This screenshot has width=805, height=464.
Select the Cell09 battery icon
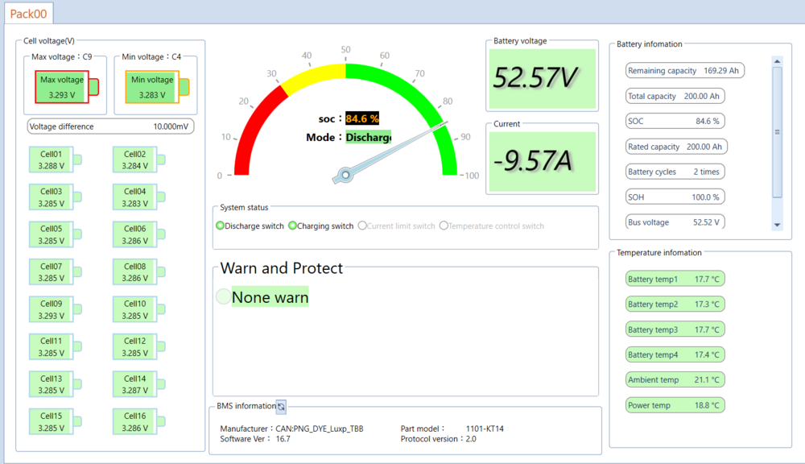tap(55, 310)
